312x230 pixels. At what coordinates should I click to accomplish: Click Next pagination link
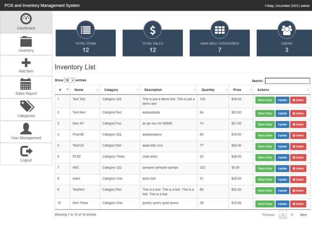tap(303, 215)
